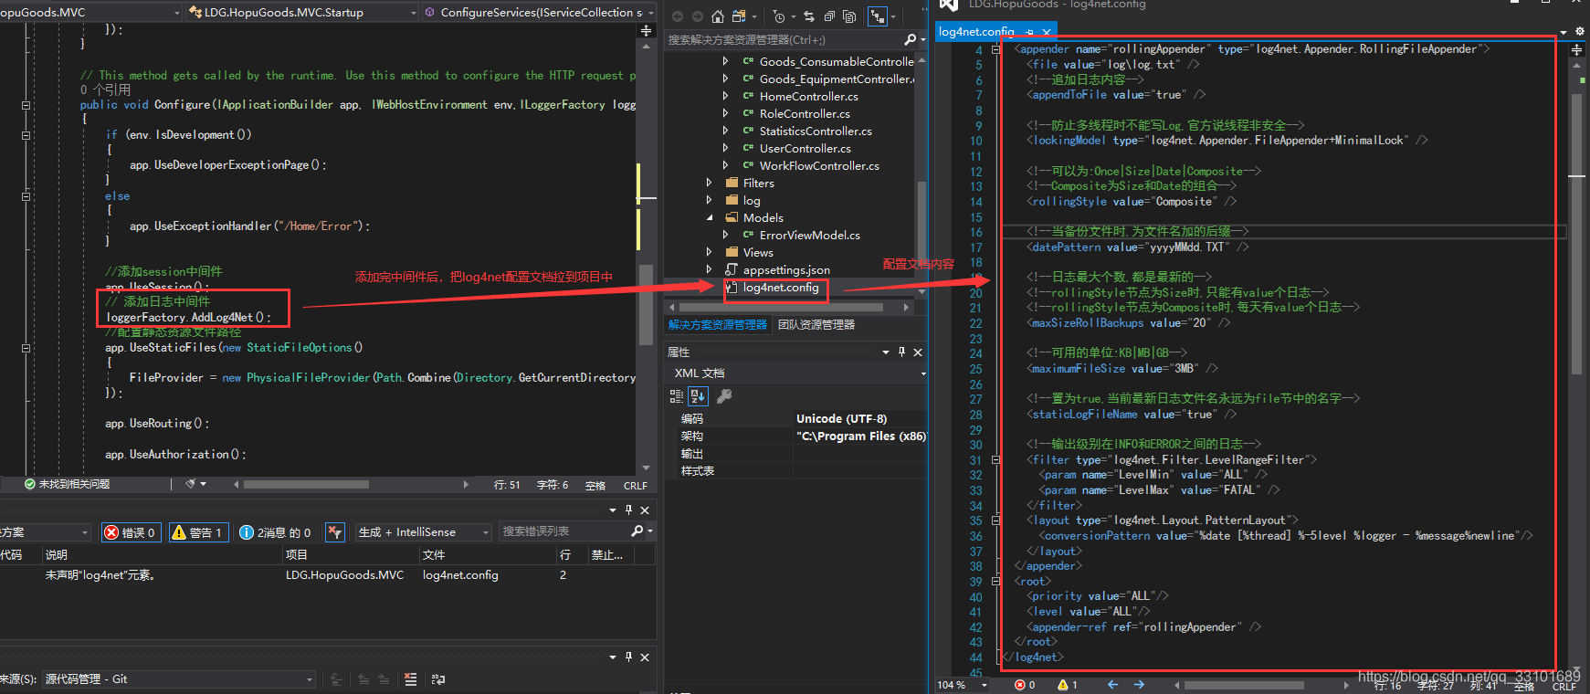The height and width of the screenshot is (694, 1590).
Task: Click 104 % zoom level dropdown
Action: (963, 685)
